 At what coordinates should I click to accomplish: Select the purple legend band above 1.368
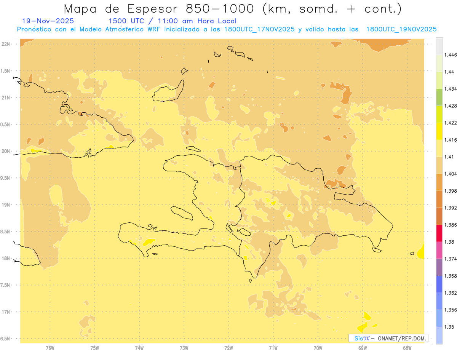[x=439, y=267]
